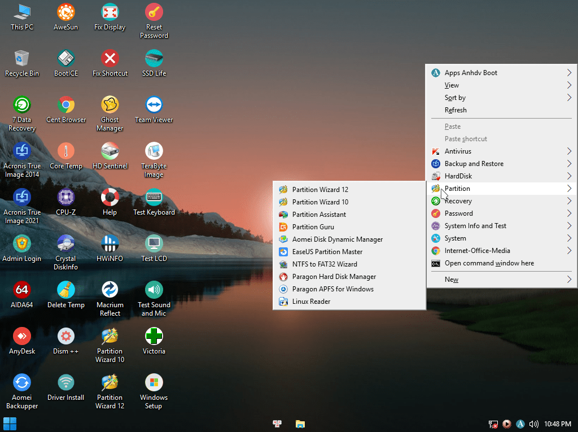Select the Ghost Manager desktop icon
The height and width of the screenshot is (432, 578).
tap(110, 114)
